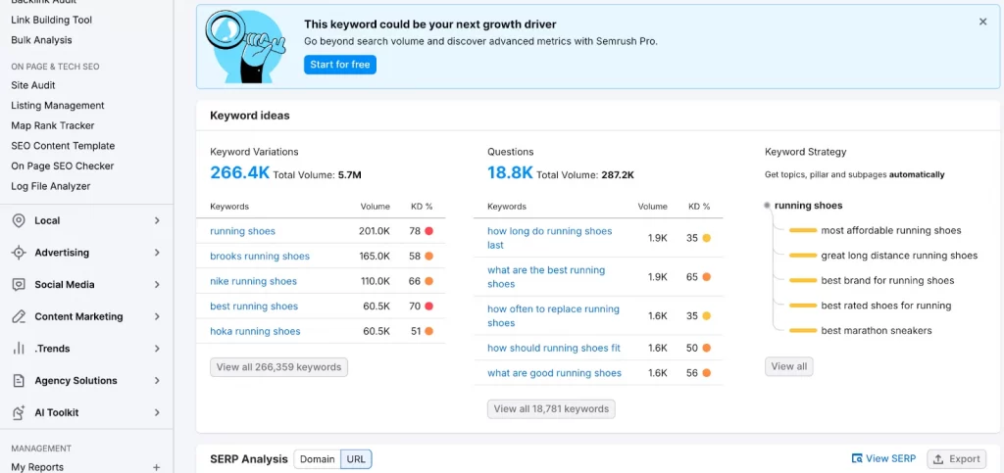Open Map Rank Tracker
Viewport: 1004px width, 473px height.
pos(53,125)
